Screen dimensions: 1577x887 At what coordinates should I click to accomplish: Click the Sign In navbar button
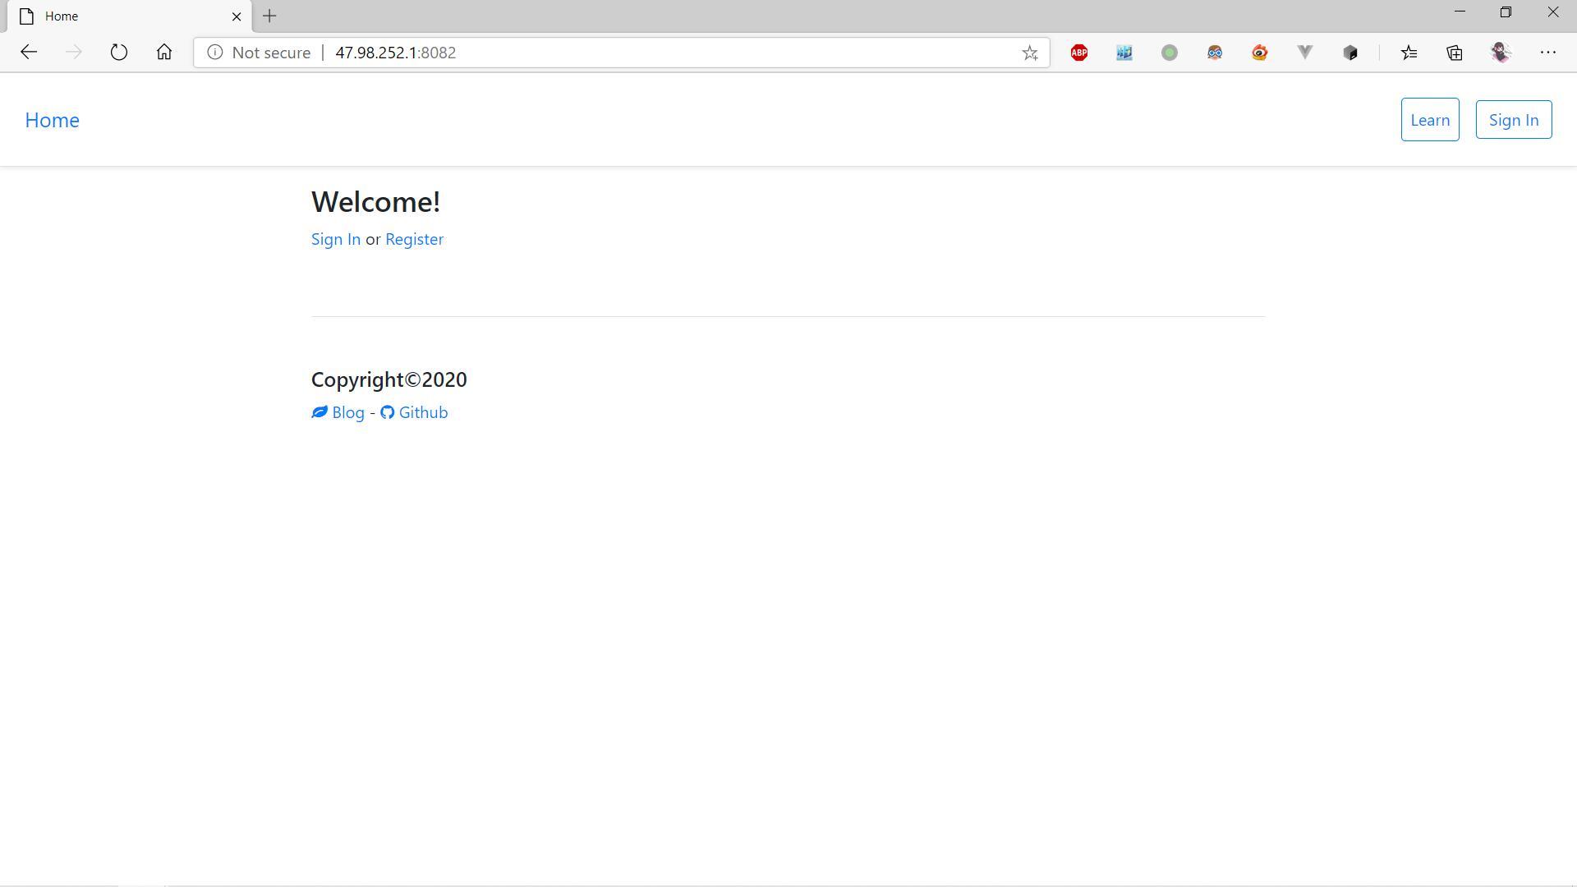(1513, 120)
